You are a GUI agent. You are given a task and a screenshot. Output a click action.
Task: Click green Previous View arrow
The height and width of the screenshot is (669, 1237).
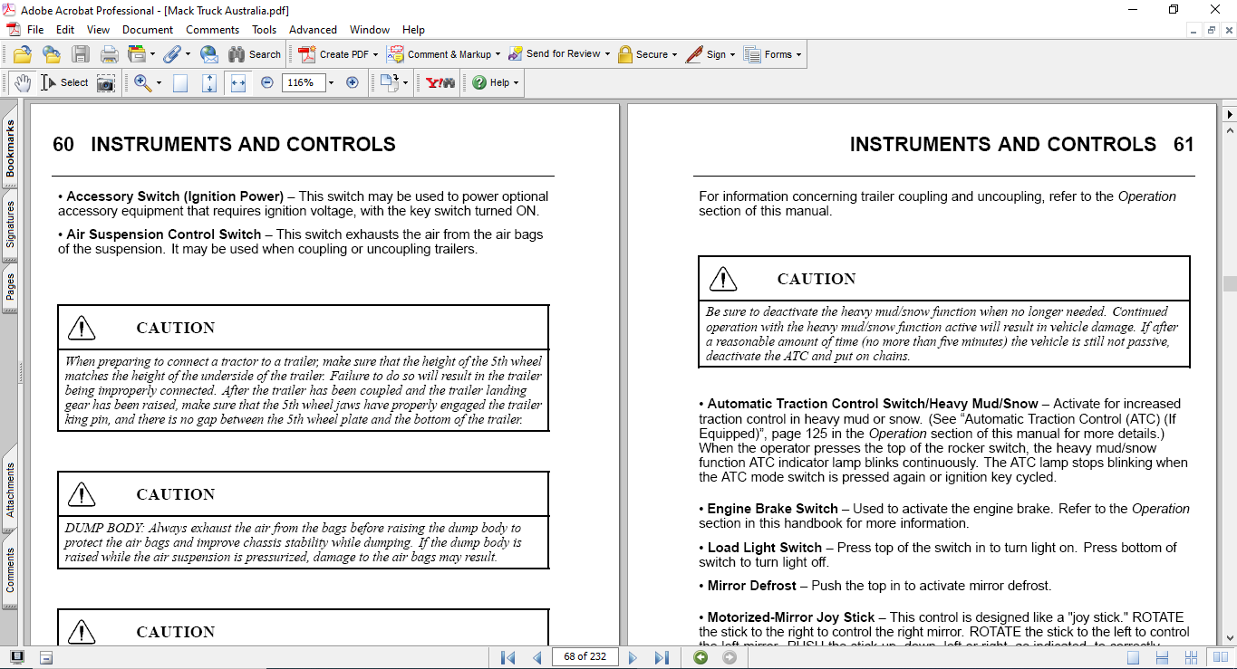pyautogui.click(x=701, y=657)
